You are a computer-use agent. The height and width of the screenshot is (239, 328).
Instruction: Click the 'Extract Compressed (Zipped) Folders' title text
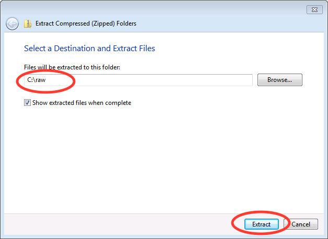(x=86, y=23)
